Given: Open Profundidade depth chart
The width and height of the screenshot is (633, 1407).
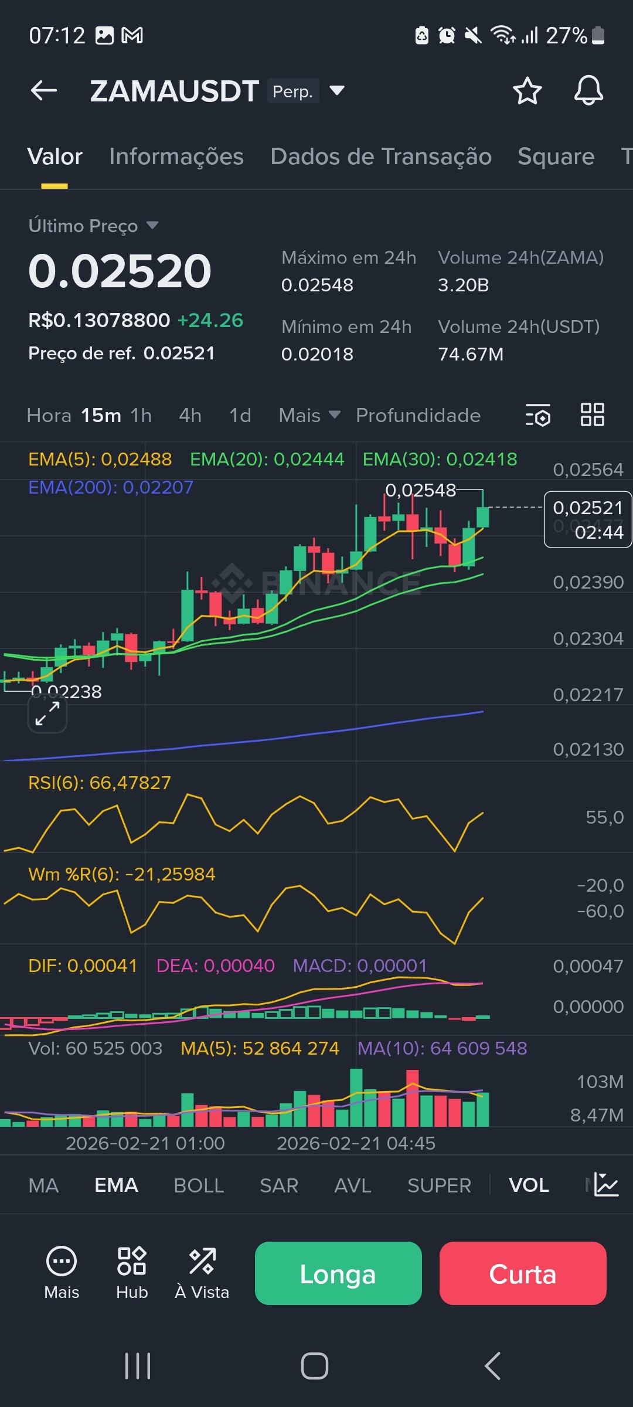Looking at the screenshot, I should point(418,415).
